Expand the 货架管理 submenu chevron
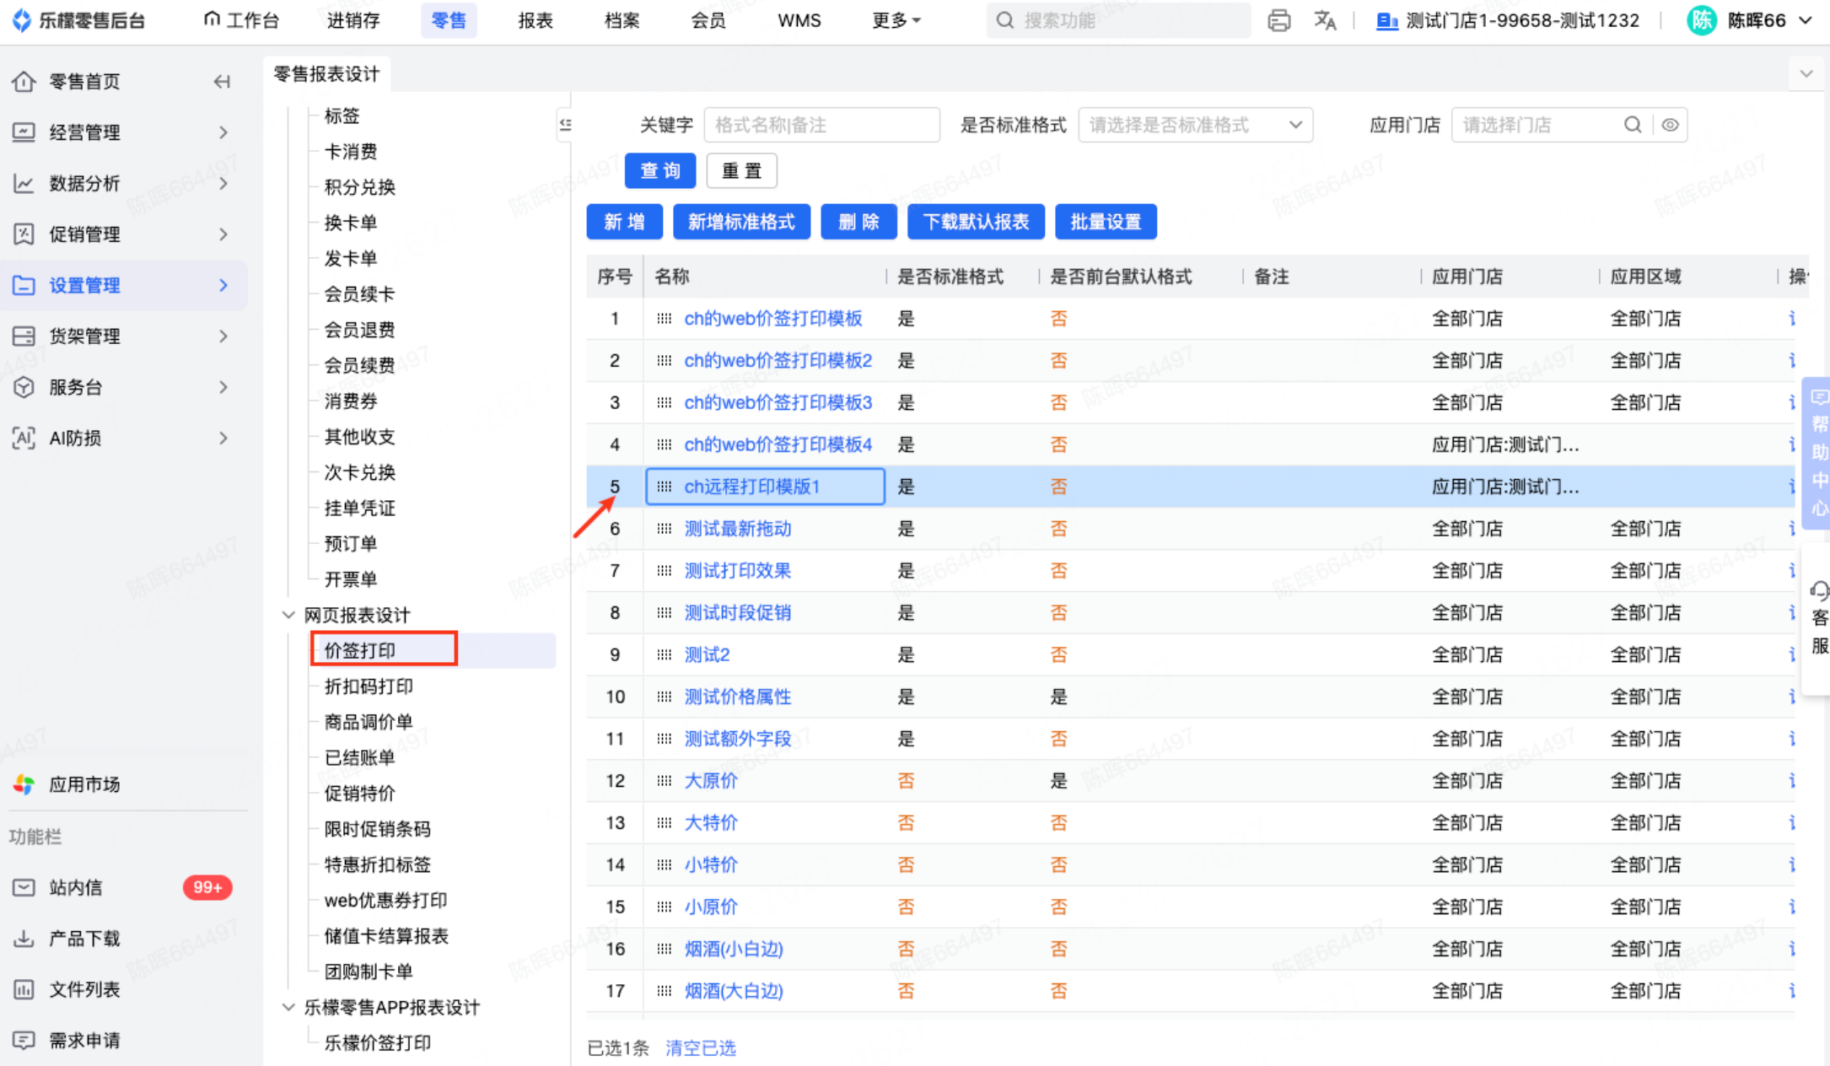 tap(223, 336)
